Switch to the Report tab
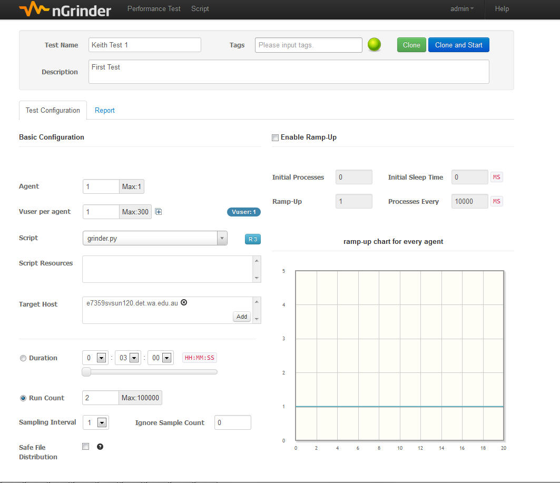This screenshot has height=483, width=560. pyautogui.click(x=104, y=111)
